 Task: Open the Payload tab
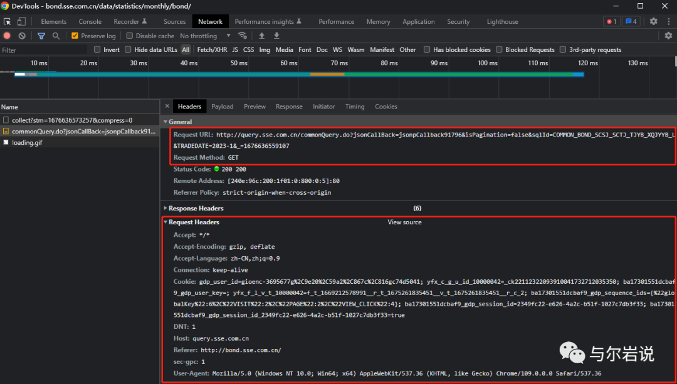[223, 106]
